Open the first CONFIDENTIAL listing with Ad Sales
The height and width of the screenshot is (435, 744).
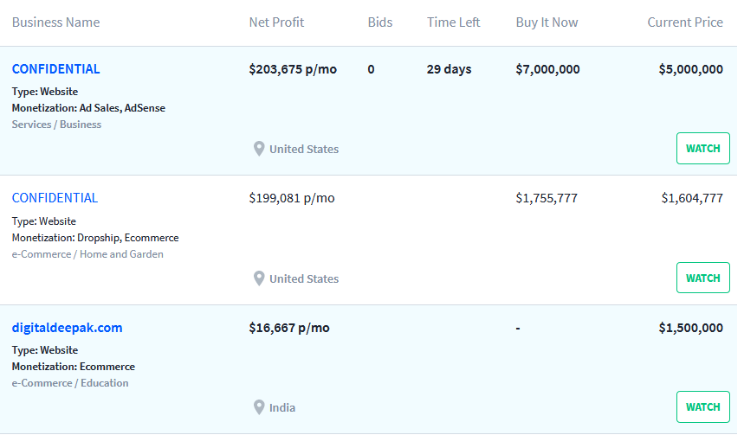(x=56, y=69)
